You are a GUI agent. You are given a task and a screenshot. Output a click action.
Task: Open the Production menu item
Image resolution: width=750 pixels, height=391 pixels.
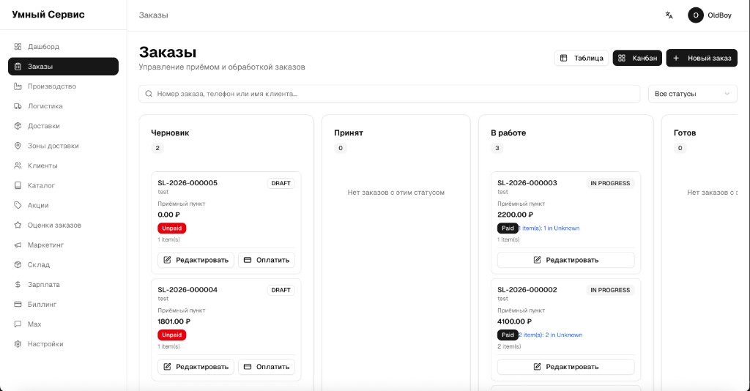tap(52, 86)
